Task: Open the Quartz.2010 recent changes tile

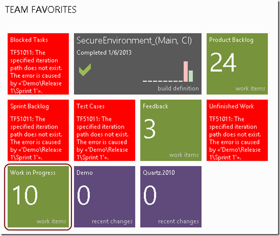Action: [171, 197]
